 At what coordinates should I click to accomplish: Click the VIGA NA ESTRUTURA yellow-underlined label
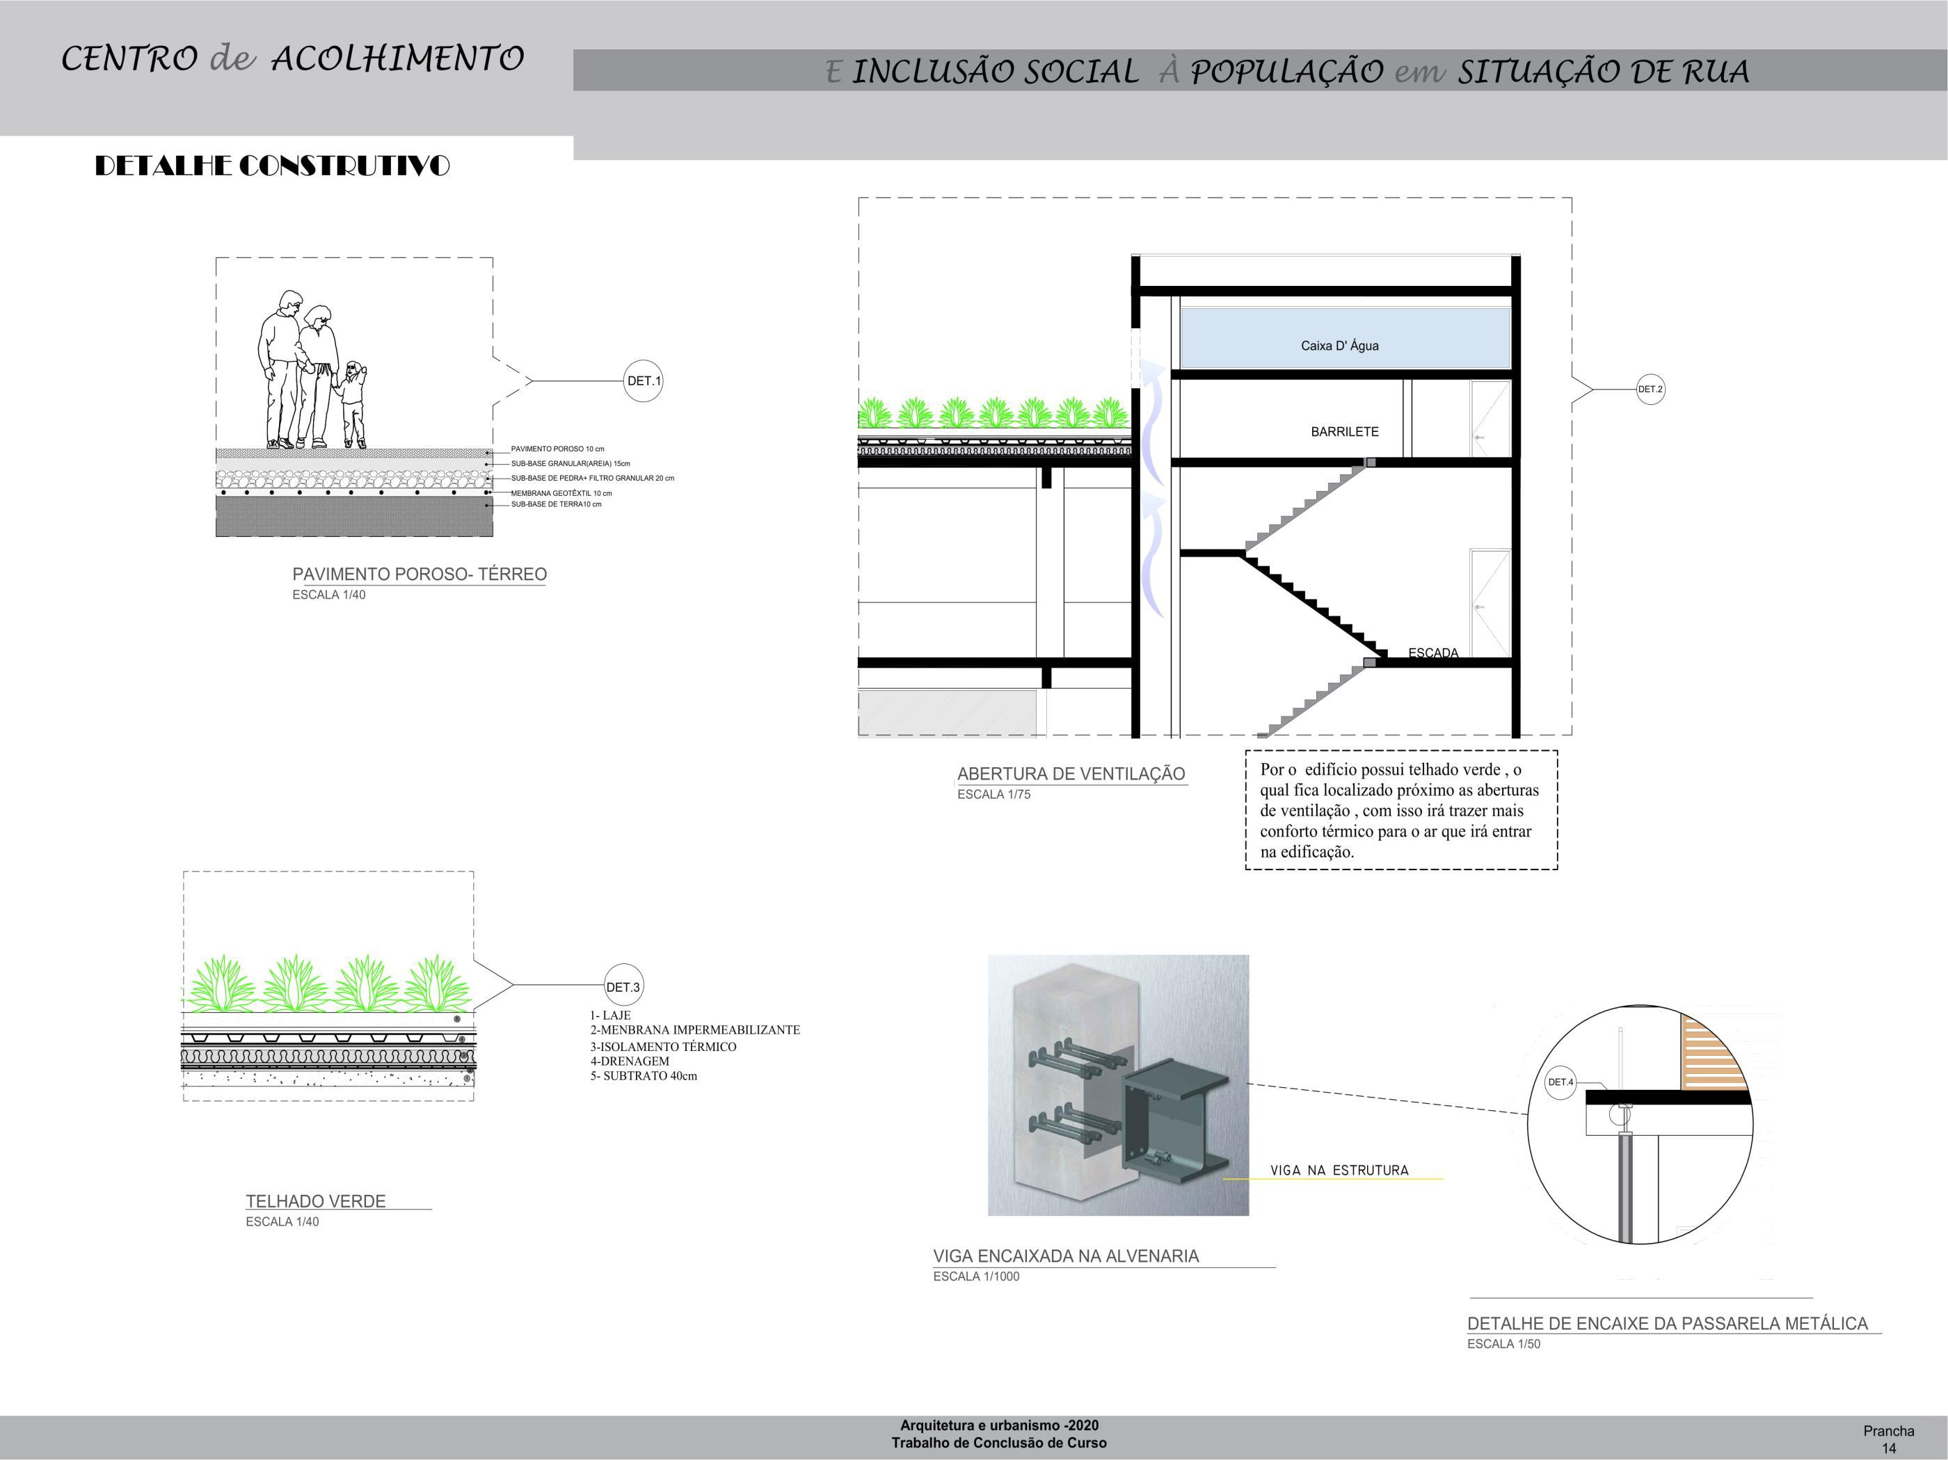click(1339, 1170)
